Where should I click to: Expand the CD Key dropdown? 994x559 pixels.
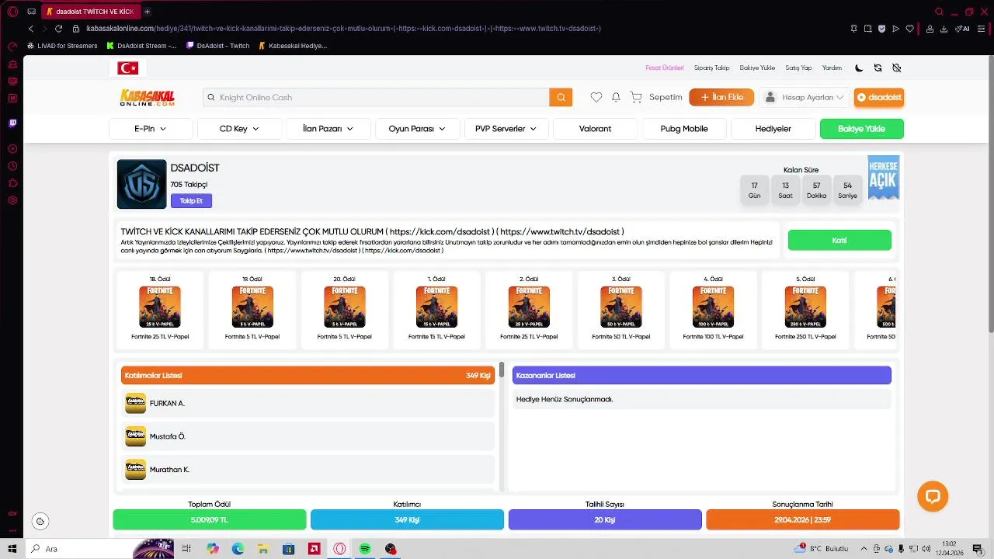coord(239,129)
